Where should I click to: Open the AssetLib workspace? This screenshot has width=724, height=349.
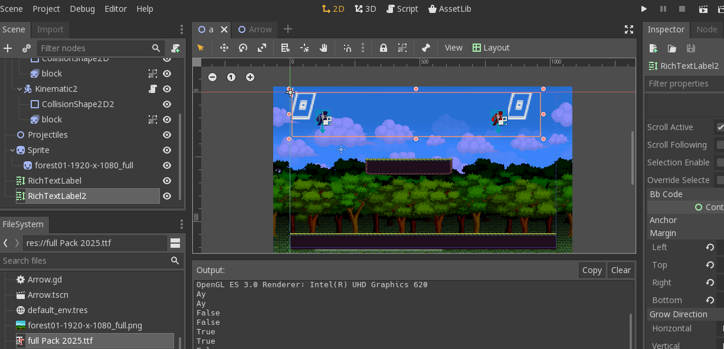[x=450, y=9]
